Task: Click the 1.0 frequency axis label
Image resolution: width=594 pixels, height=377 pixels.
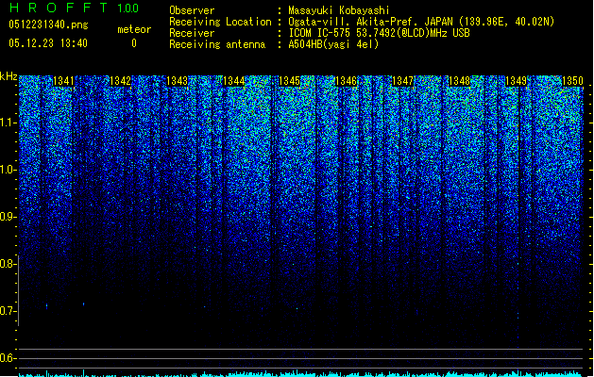Action: (x=8, y=171)
